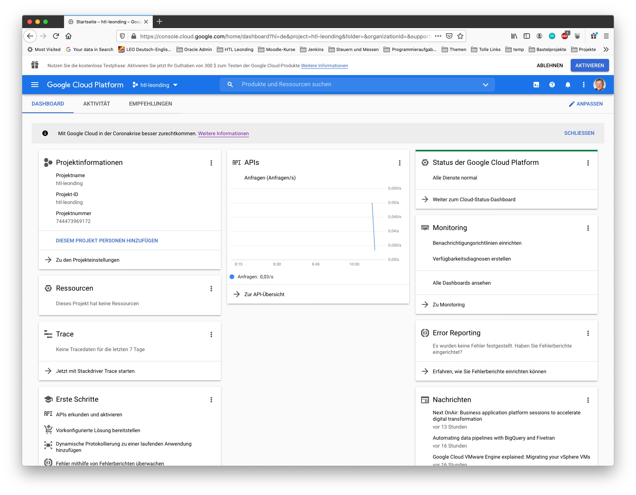Open the Firefox library icon
The width and height of the screenshot is (636, 495).
coord(514,36)
